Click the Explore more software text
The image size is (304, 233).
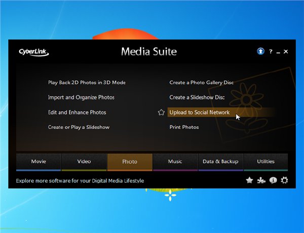tap(80, 181)
